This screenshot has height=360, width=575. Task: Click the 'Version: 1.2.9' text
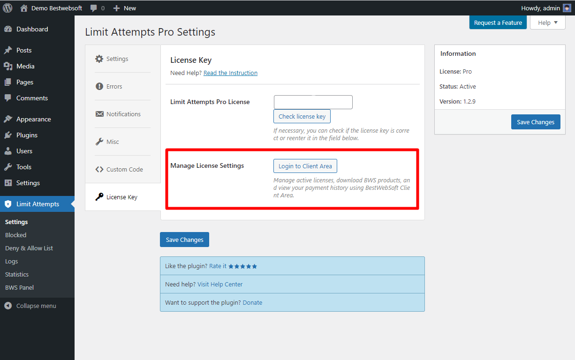pyautogui.click(x=457, y=101)
